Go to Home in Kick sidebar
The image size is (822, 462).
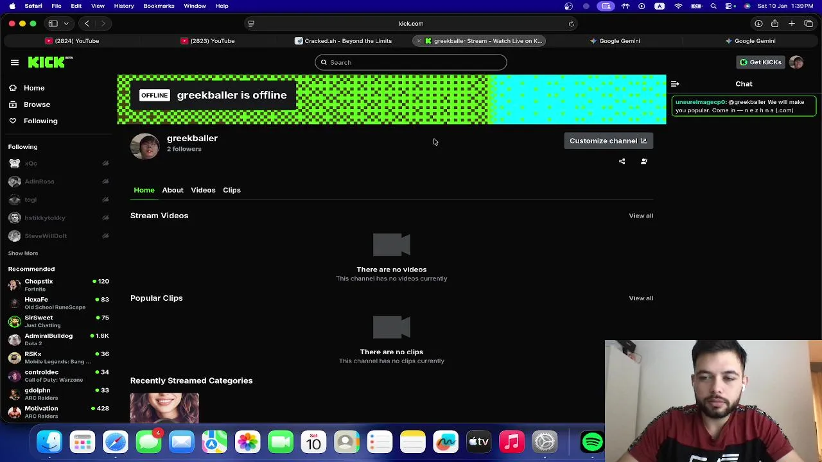pyautogui.click(x=34, y=88)
